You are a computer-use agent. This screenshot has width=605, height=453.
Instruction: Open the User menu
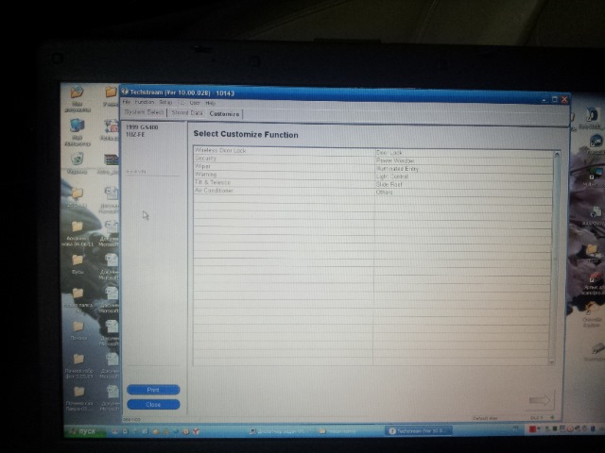coord(195,103)
